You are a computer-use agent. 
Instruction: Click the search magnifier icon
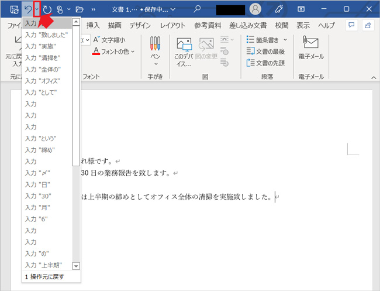pyautogui.click(x=197, y=9)
